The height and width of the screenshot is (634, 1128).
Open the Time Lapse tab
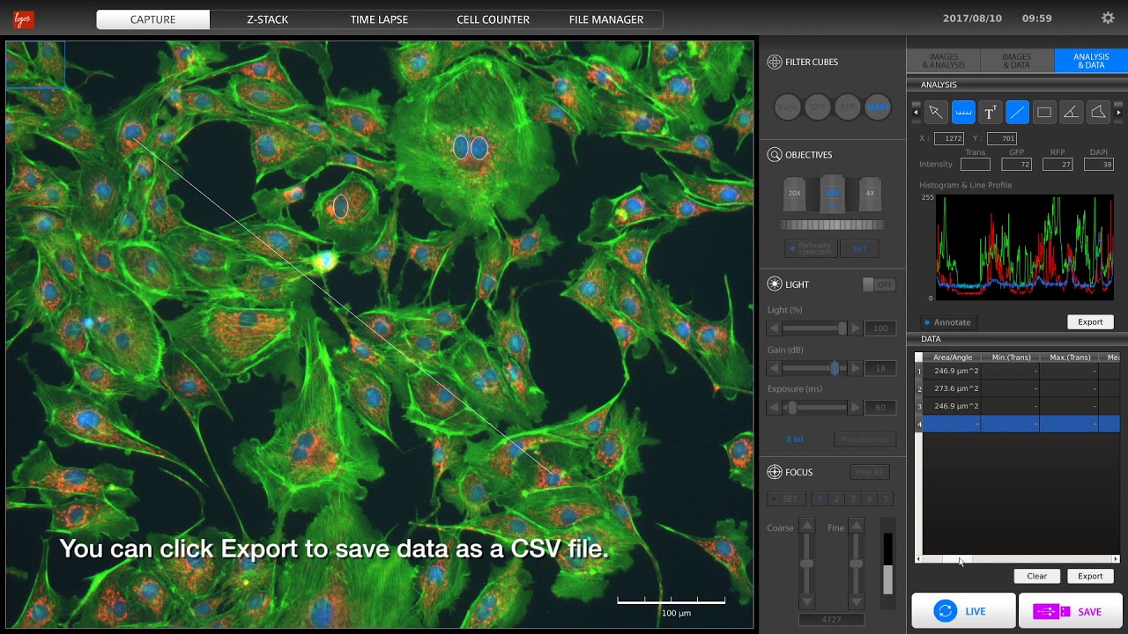pyautogui.click(x=379, y=19)
